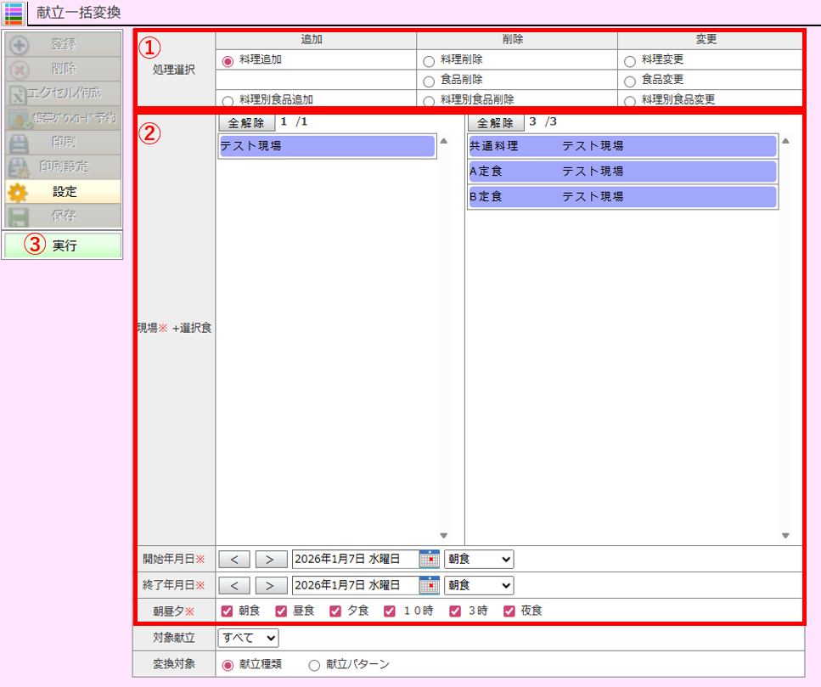This screenshot has height=687, width=821.
Task: Open calendar picker for 開始年月日
Action: pyautogui.click(x=430, y=559)
